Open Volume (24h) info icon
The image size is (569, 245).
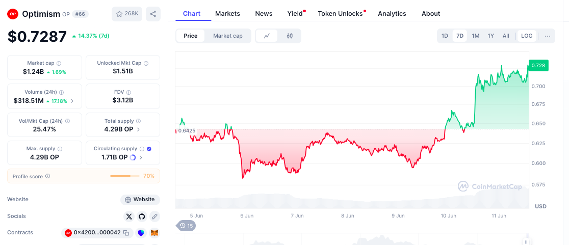(61, 92)
